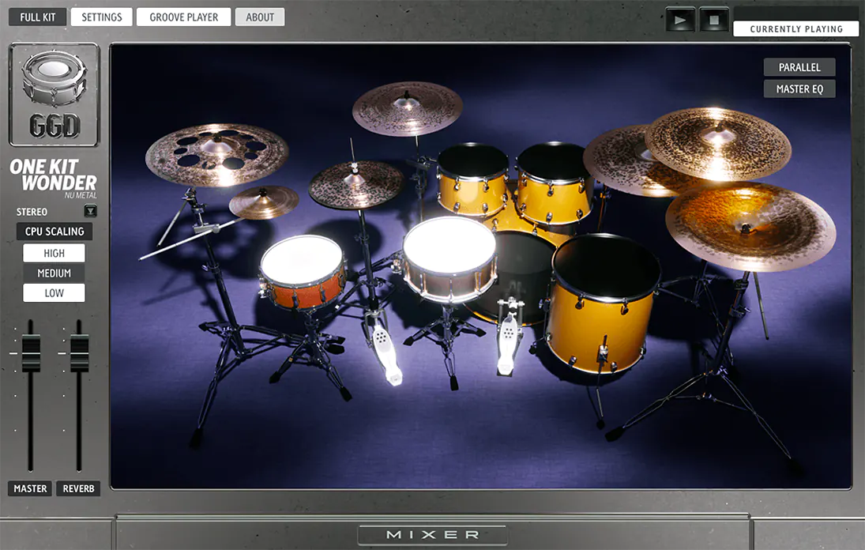Enable the PARALLEL processing option
The height and width of the screenshot is (550, 865).
(x=799, y=67)
